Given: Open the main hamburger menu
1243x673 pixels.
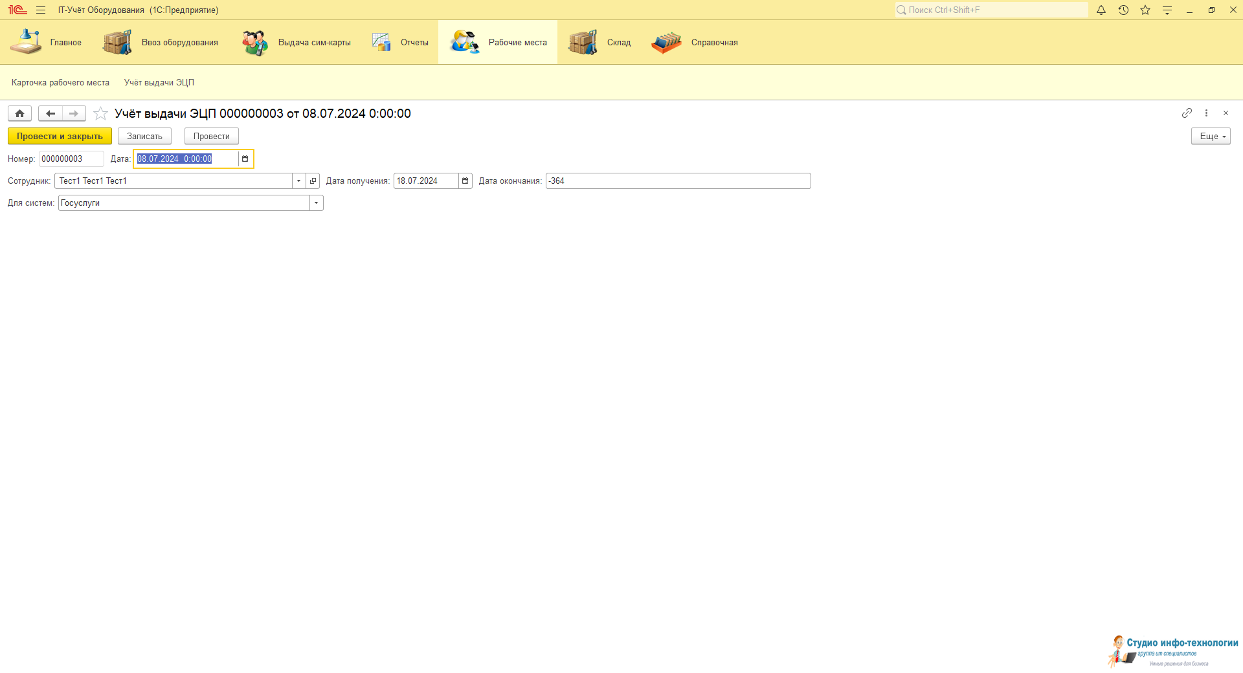Looking at the screenshot, I should click(41, 10).
